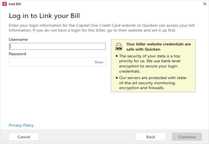The image size is (209, 144).
Task: Click the bullet about state-of-the-art security monitoring
Action: 154,83
